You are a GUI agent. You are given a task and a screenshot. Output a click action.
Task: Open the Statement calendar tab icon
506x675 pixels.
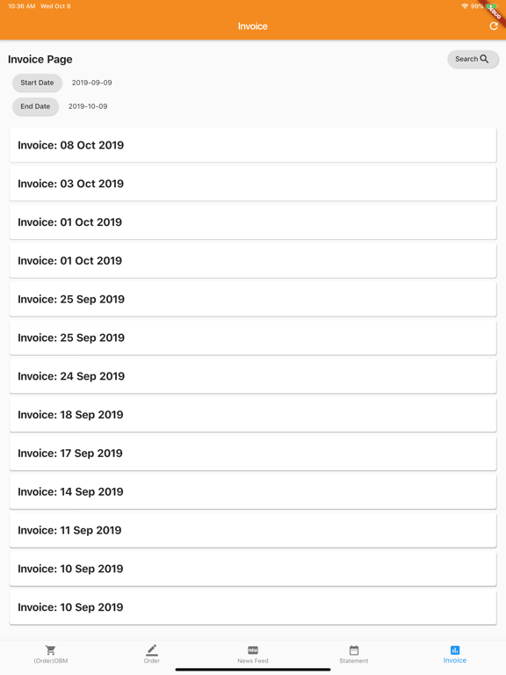pos(354,650)
